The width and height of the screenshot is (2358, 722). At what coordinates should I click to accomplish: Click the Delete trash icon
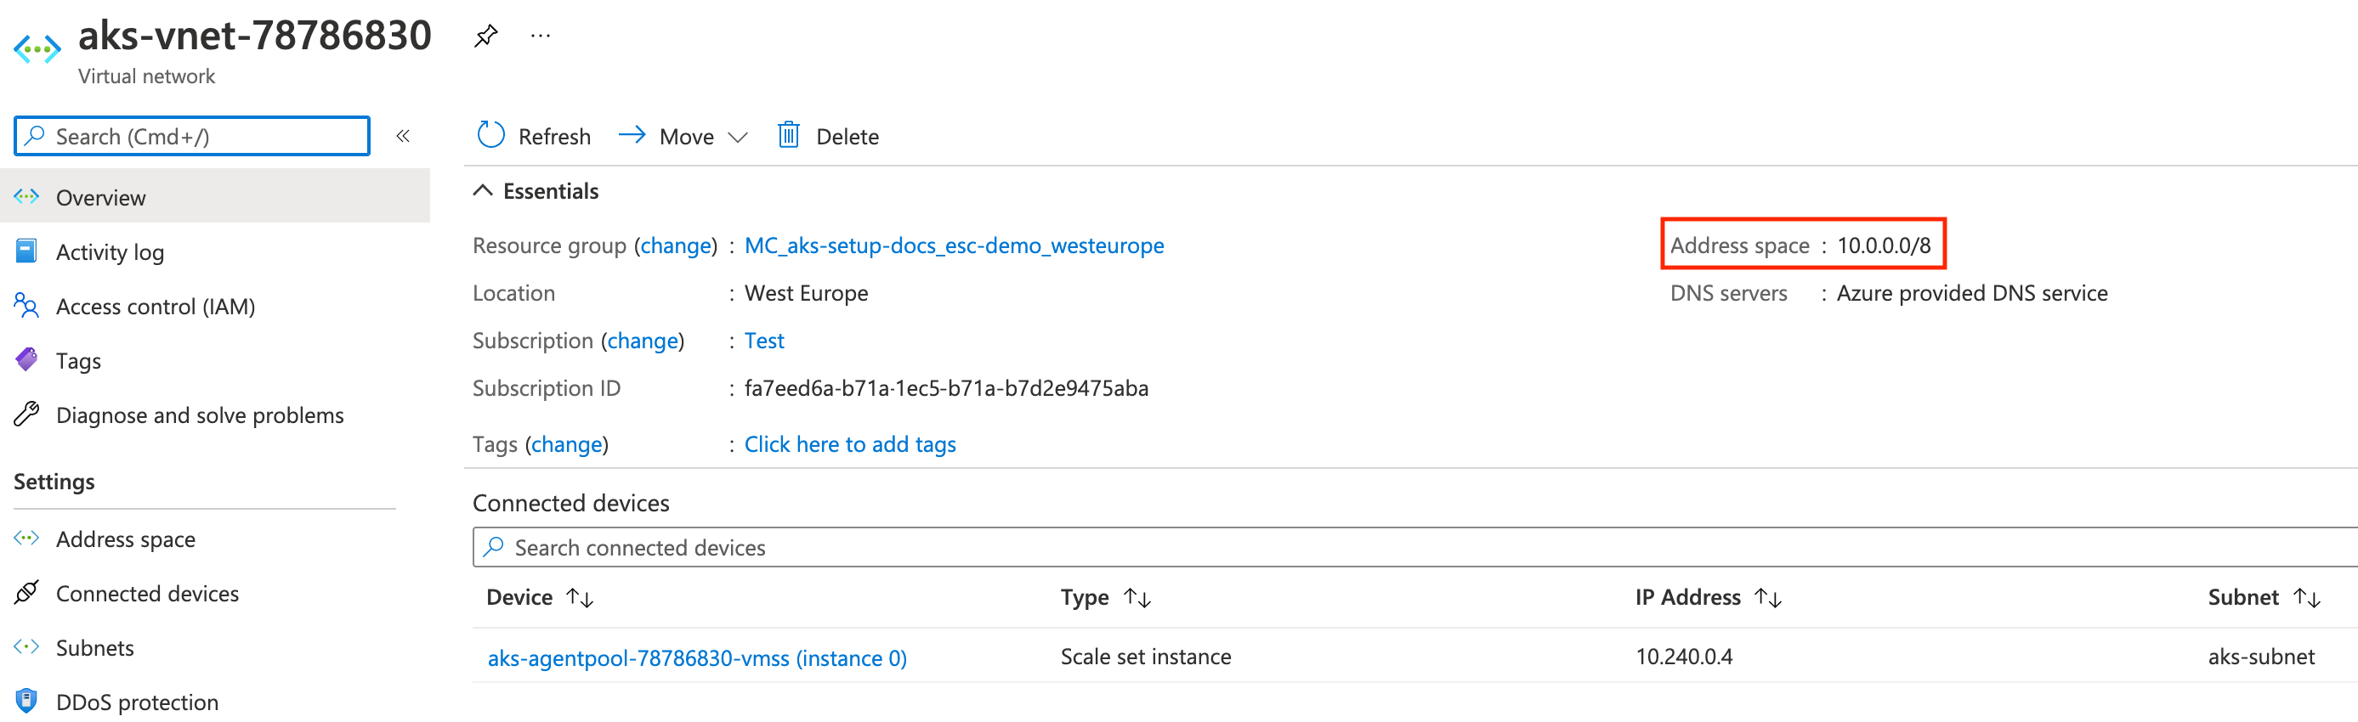(788, 135)
